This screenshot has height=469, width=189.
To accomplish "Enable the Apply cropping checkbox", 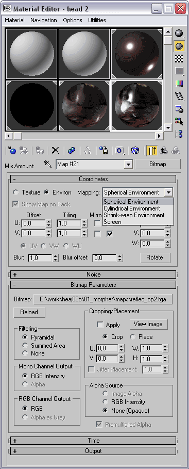I will (x=100, y=325).
